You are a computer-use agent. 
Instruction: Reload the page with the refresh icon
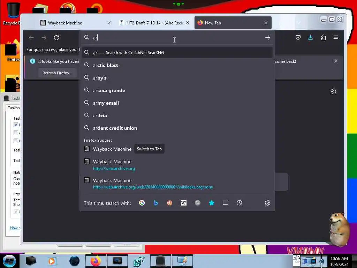[x=56, y=38]
